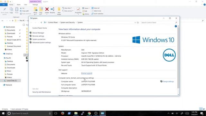Select Local Disk (C:) in sidebar
Screen dimensions: 206x116
pyautogui.click(x=11, y=81)
